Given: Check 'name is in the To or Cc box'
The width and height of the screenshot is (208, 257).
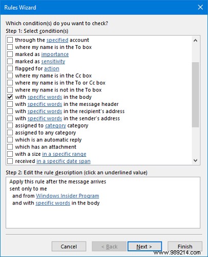Looking at the screenshot, I should [x=10, y=83].
